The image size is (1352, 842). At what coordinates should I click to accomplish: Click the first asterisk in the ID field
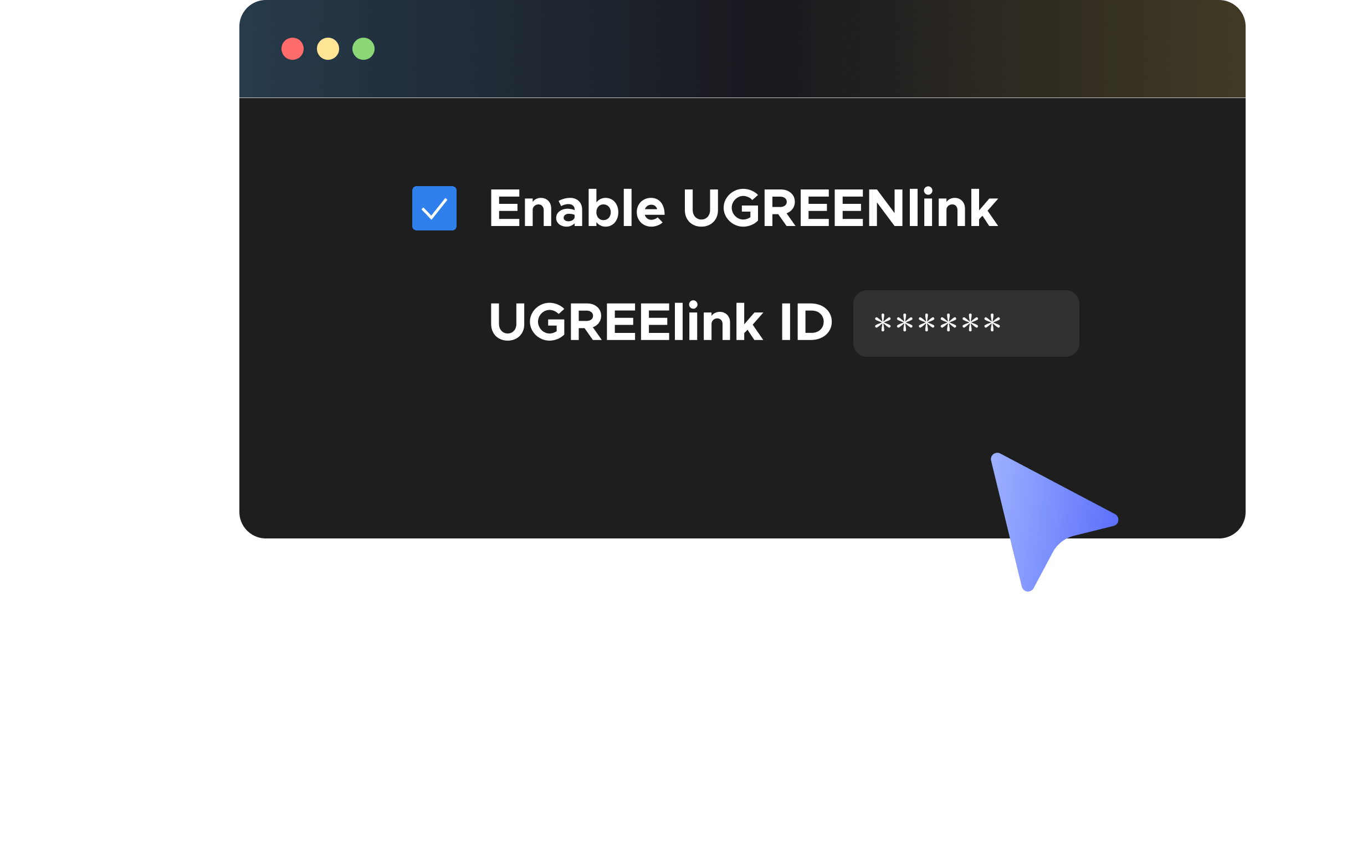point(883,323)
